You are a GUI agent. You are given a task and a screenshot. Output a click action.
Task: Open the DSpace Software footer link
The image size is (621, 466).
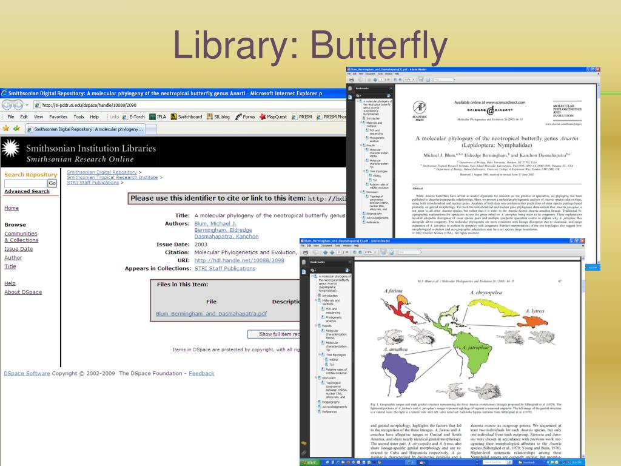[27, 373]
